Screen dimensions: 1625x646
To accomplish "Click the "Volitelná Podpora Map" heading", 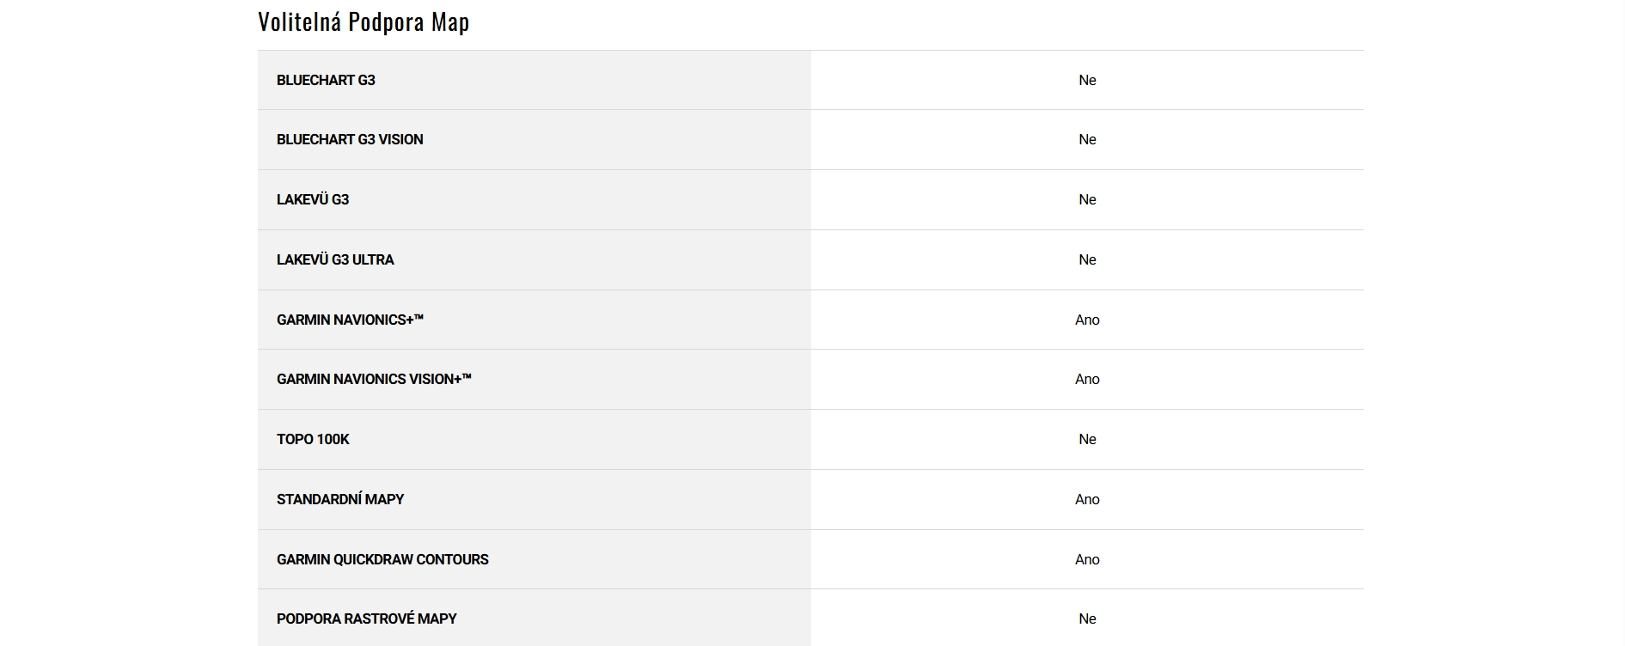I will click(x=363, y=21).
